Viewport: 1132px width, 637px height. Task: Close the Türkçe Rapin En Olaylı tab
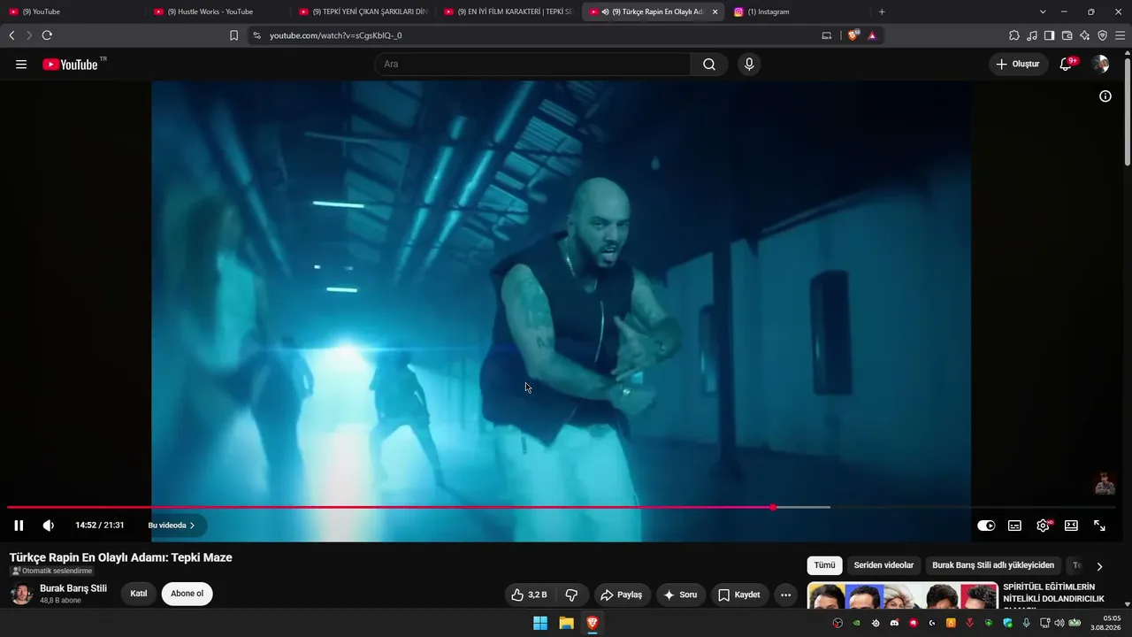(x=715, y=12)
